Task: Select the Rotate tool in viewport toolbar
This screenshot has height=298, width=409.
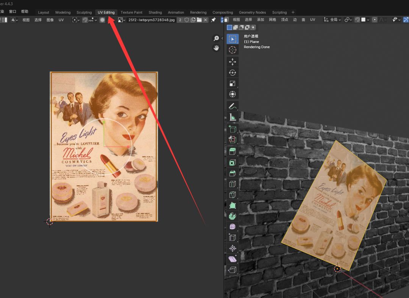Action: tap(233, 73)
